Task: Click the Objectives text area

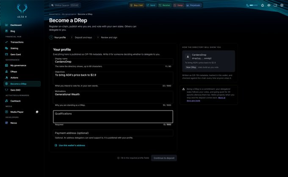Action: 113,78
